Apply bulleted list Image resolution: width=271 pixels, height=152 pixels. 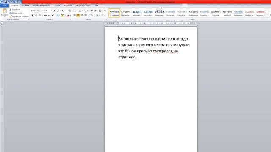click(x=75, y=11)
